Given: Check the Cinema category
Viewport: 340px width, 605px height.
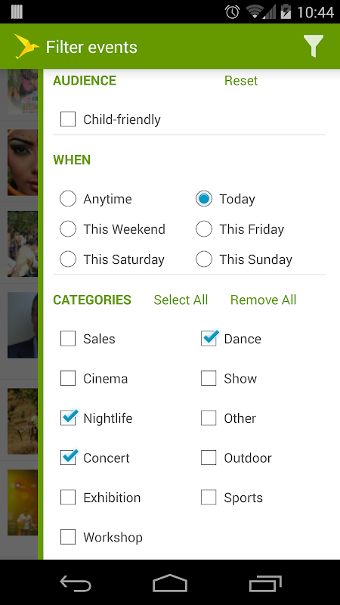Looking at the screenshot, I should pyautogui.click(x=68, y=378).
